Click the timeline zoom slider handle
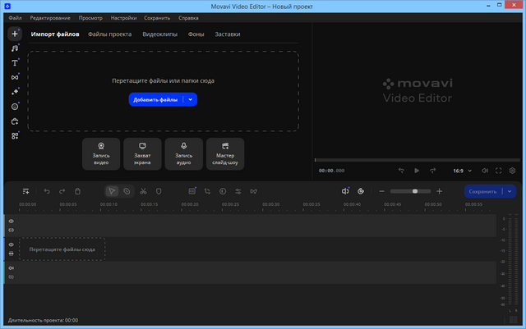 (x=415, y=191)
